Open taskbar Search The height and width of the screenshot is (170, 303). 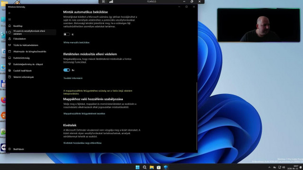(144, 167)
